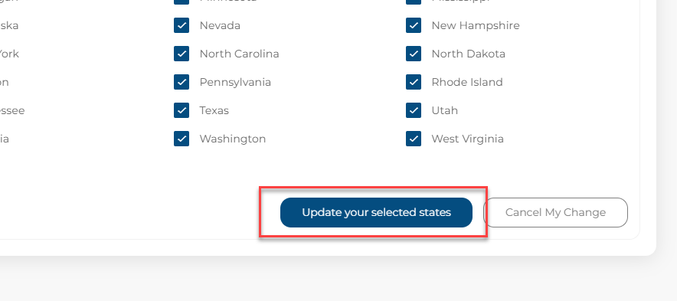
Task: Disable the Texas checkbox
Action: pos(182,110)
